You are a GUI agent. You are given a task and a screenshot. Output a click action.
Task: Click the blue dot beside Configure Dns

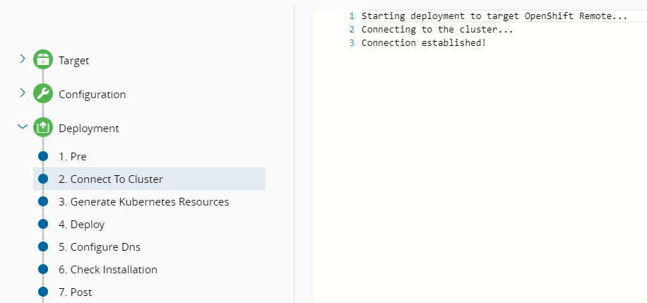pos(43,246)
